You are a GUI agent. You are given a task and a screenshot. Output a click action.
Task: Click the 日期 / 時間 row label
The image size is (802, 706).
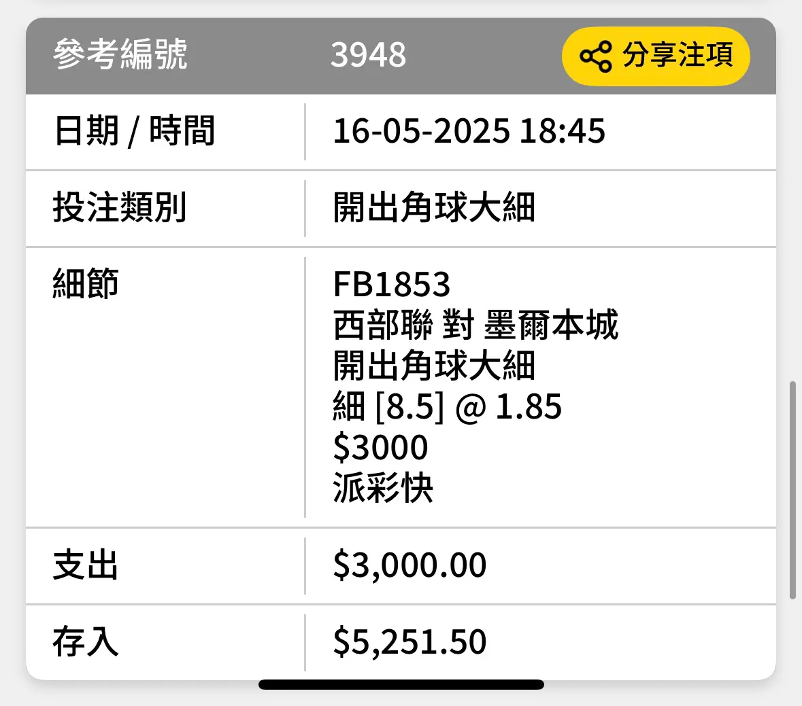tap(134, 130)
